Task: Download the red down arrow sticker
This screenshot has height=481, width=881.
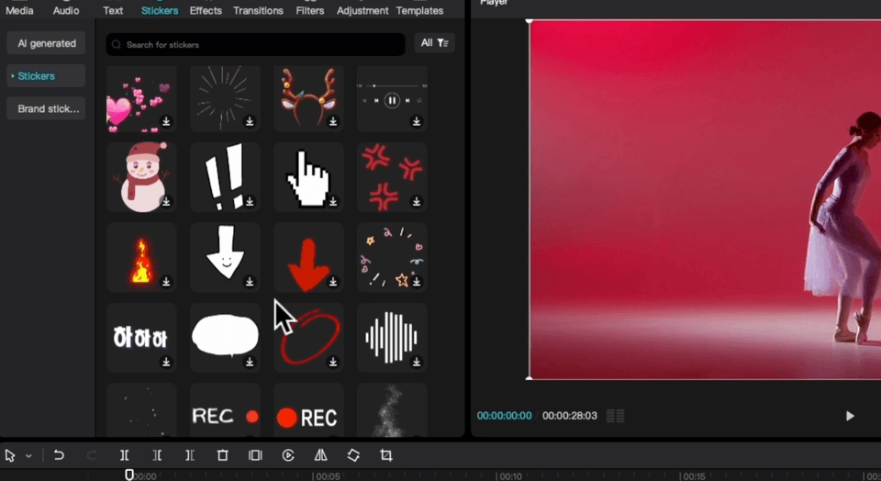Action: pyautogui.click(x=333, y=282)
